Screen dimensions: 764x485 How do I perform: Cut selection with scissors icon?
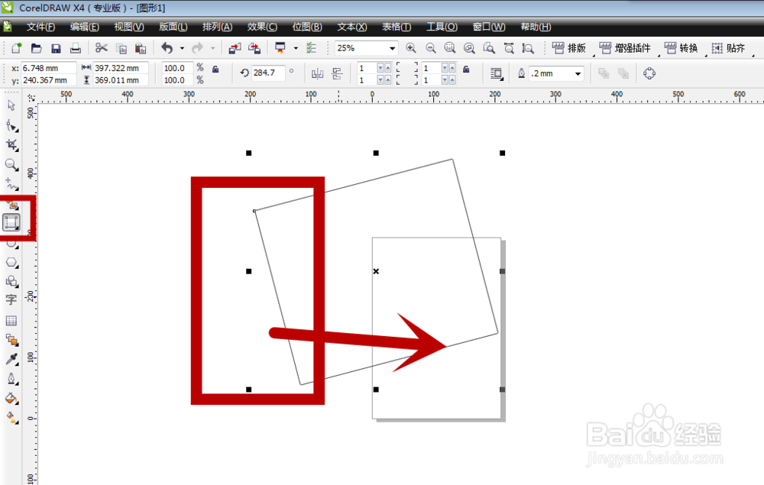tap(102, 47)
